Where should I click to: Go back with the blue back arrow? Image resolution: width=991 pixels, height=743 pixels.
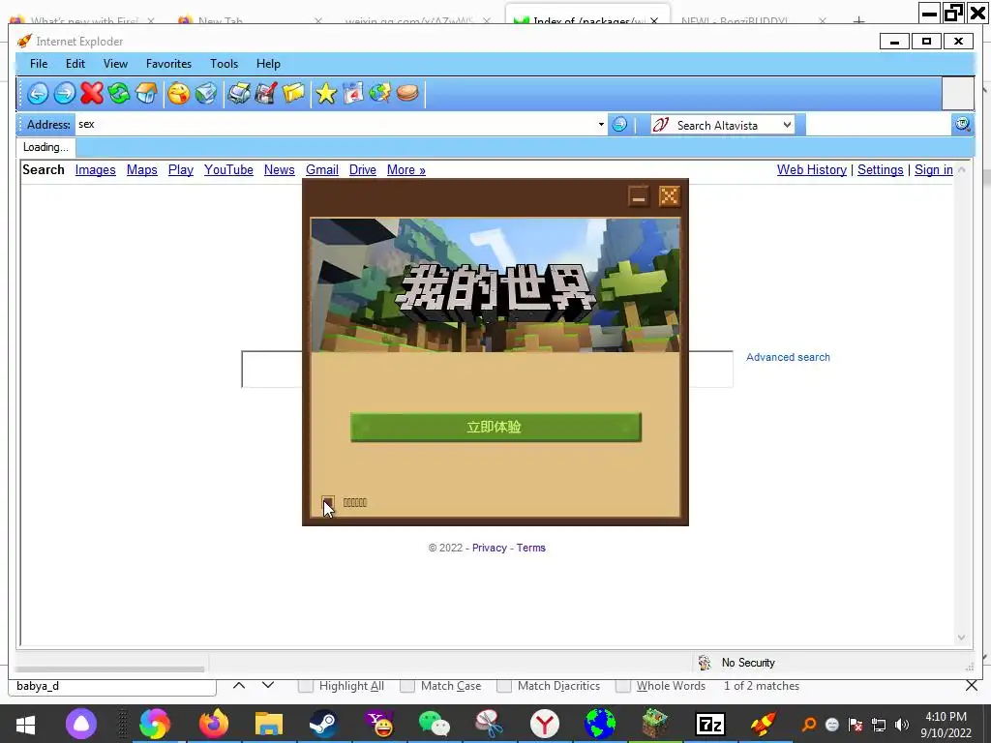tap(38, 94)
